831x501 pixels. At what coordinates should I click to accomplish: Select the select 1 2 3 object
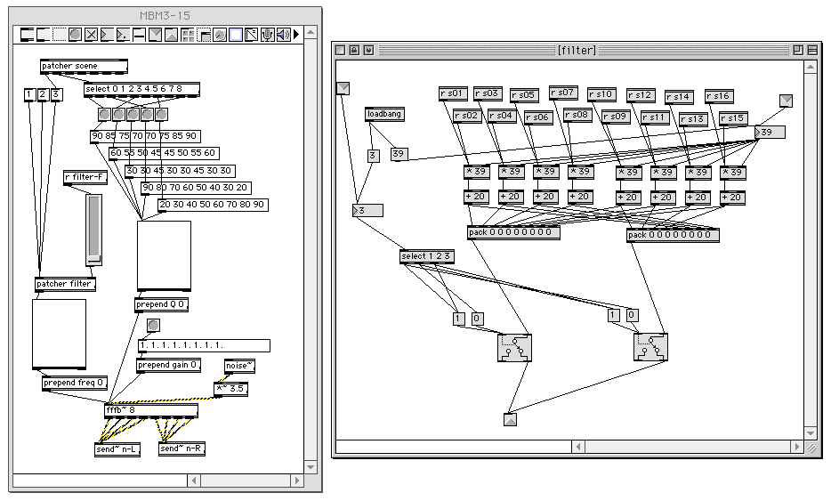point(427,256)
